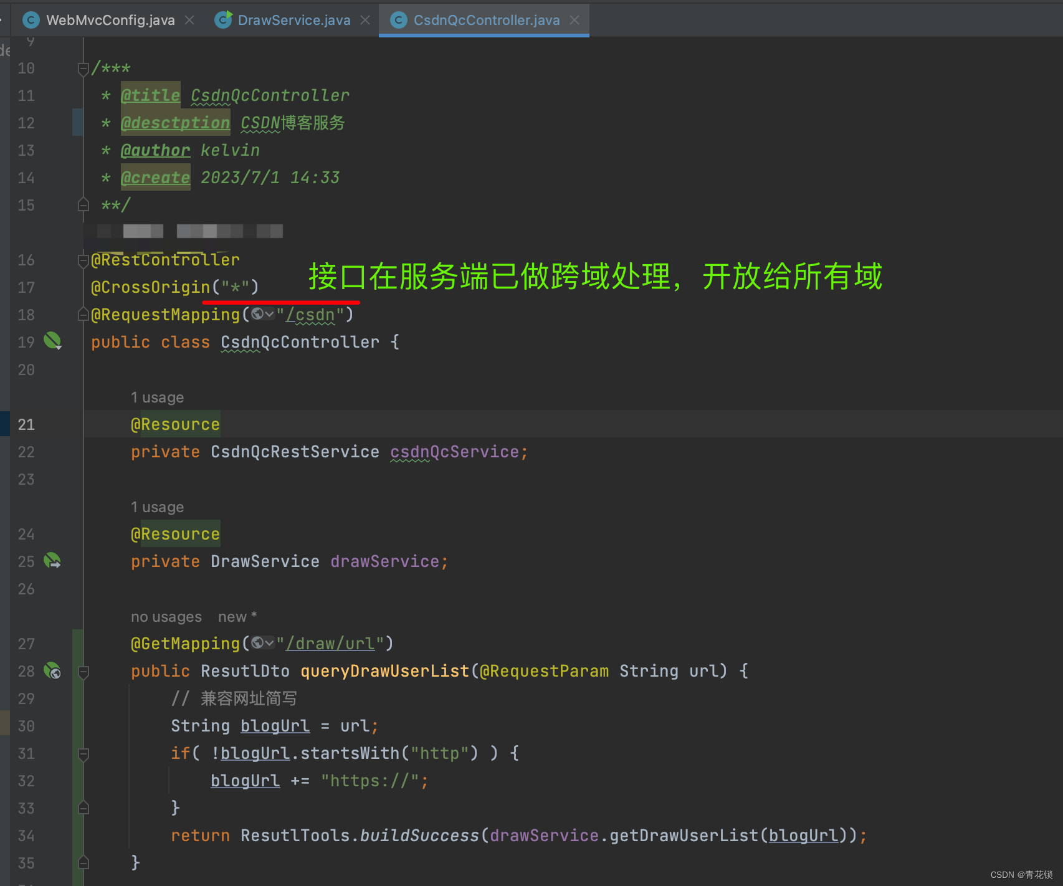Collapse the Javadoc end fold marker on line 15
The image size is (1063, 886).
pyautogui.click(x=83, y=205)
